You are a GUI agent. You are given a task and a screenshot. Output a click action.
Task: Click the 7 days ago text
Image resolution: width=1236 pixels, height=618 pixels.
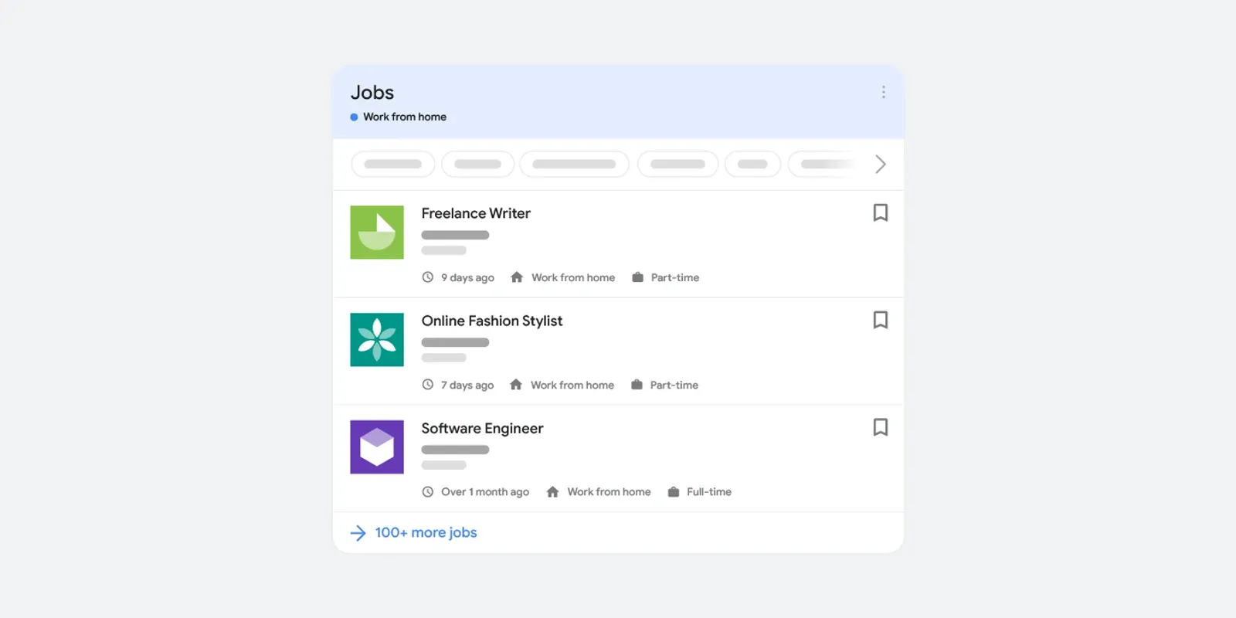pos(467,385)
